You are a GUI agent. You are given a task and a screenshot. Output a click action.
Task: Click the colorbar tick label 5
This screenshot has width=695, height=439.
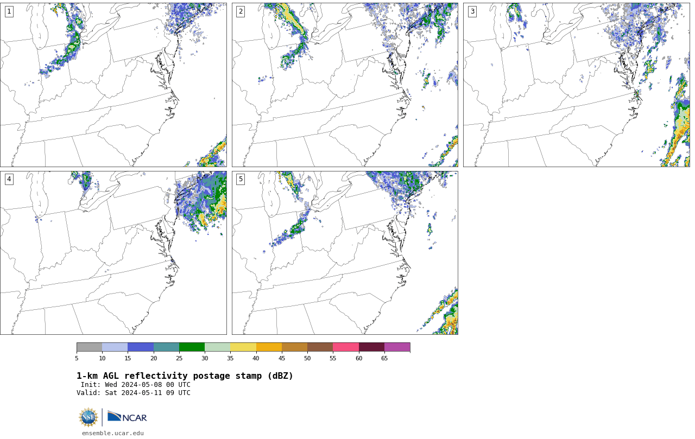tap(77, 358)
